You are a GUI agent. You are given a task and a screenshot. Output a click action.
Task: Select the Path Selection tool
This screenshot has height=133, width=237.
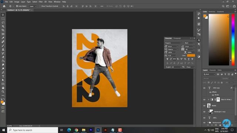point(3,80)
